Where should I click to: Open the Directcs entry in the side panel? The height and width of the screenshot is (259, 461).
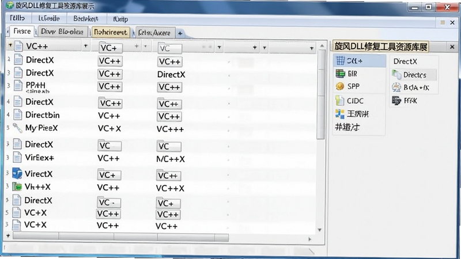coord(413,75)
